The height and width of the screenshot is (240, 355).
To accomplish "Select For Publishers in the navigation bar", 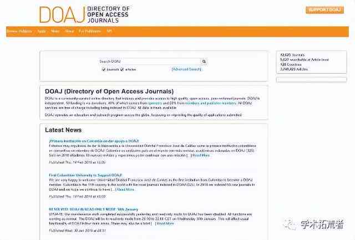I will 90,31.
